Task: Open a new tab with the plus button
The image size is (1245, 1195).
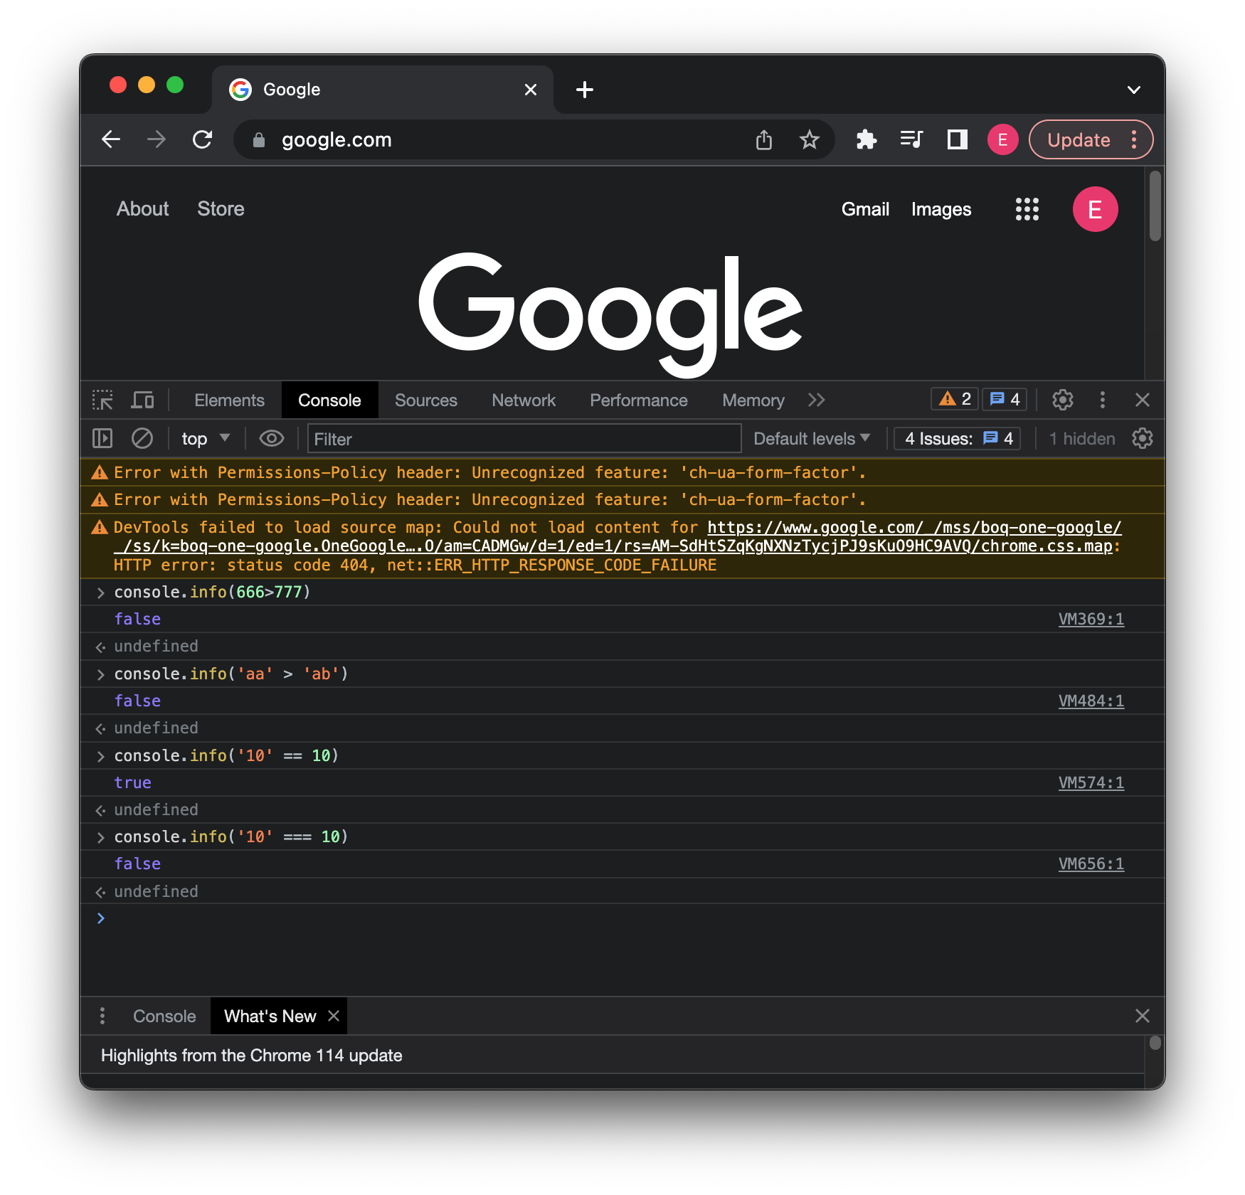Action: pyautogui.click(x=585, y=90)
